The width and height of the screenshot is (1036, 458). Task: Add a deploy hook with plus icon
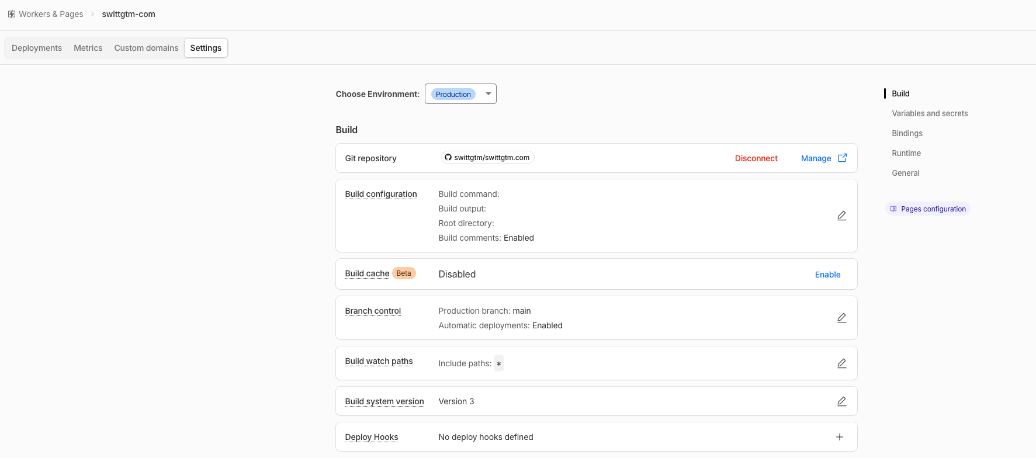840,437
